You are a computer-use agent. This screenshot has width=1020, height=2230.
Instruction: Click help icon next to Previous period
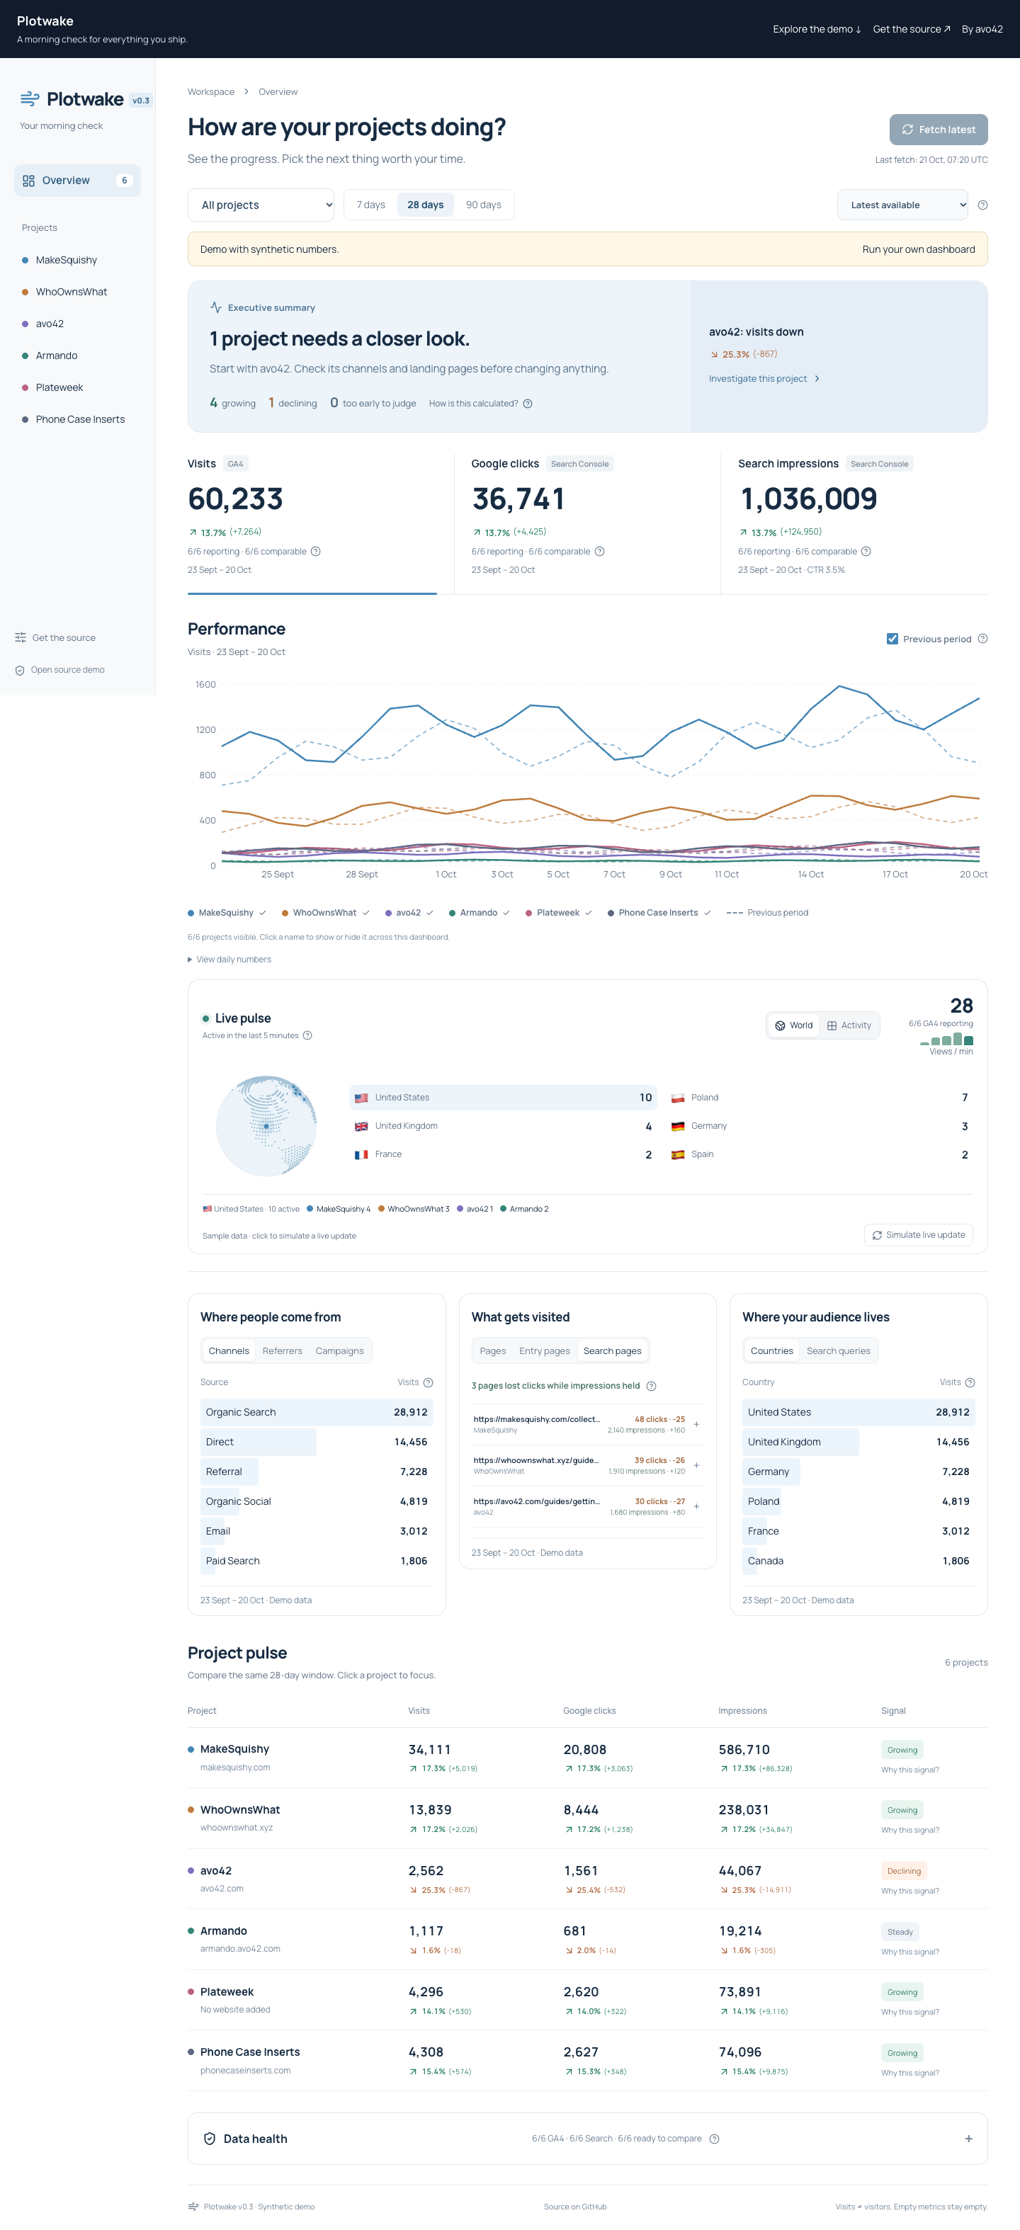point(982,639)
